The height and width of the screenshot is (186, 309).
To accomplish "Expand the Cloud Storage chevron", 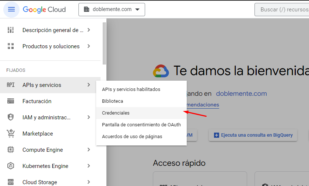I will (x=89, y=182).
